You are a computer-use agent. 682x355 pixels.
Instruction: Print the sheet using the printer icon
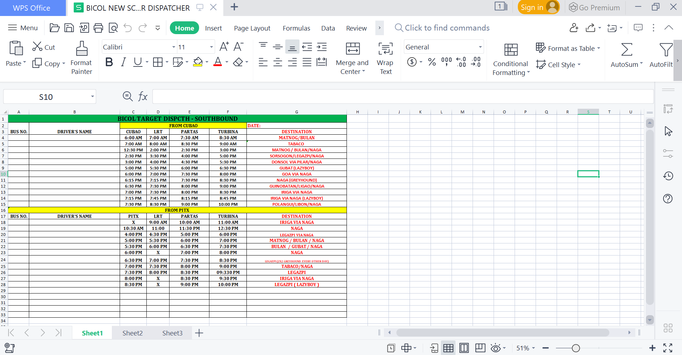98,28
